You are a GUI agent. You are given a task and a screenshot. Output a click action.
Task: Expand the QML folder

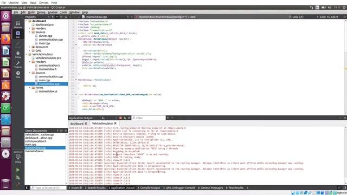pyautogui.click(x=29, y=50)
